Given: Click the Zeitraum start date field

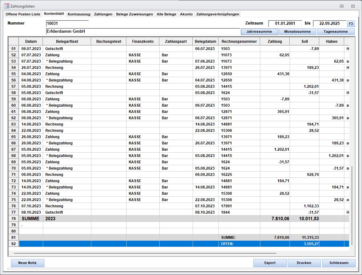Looking at the screenshot, I should [285, 24].
